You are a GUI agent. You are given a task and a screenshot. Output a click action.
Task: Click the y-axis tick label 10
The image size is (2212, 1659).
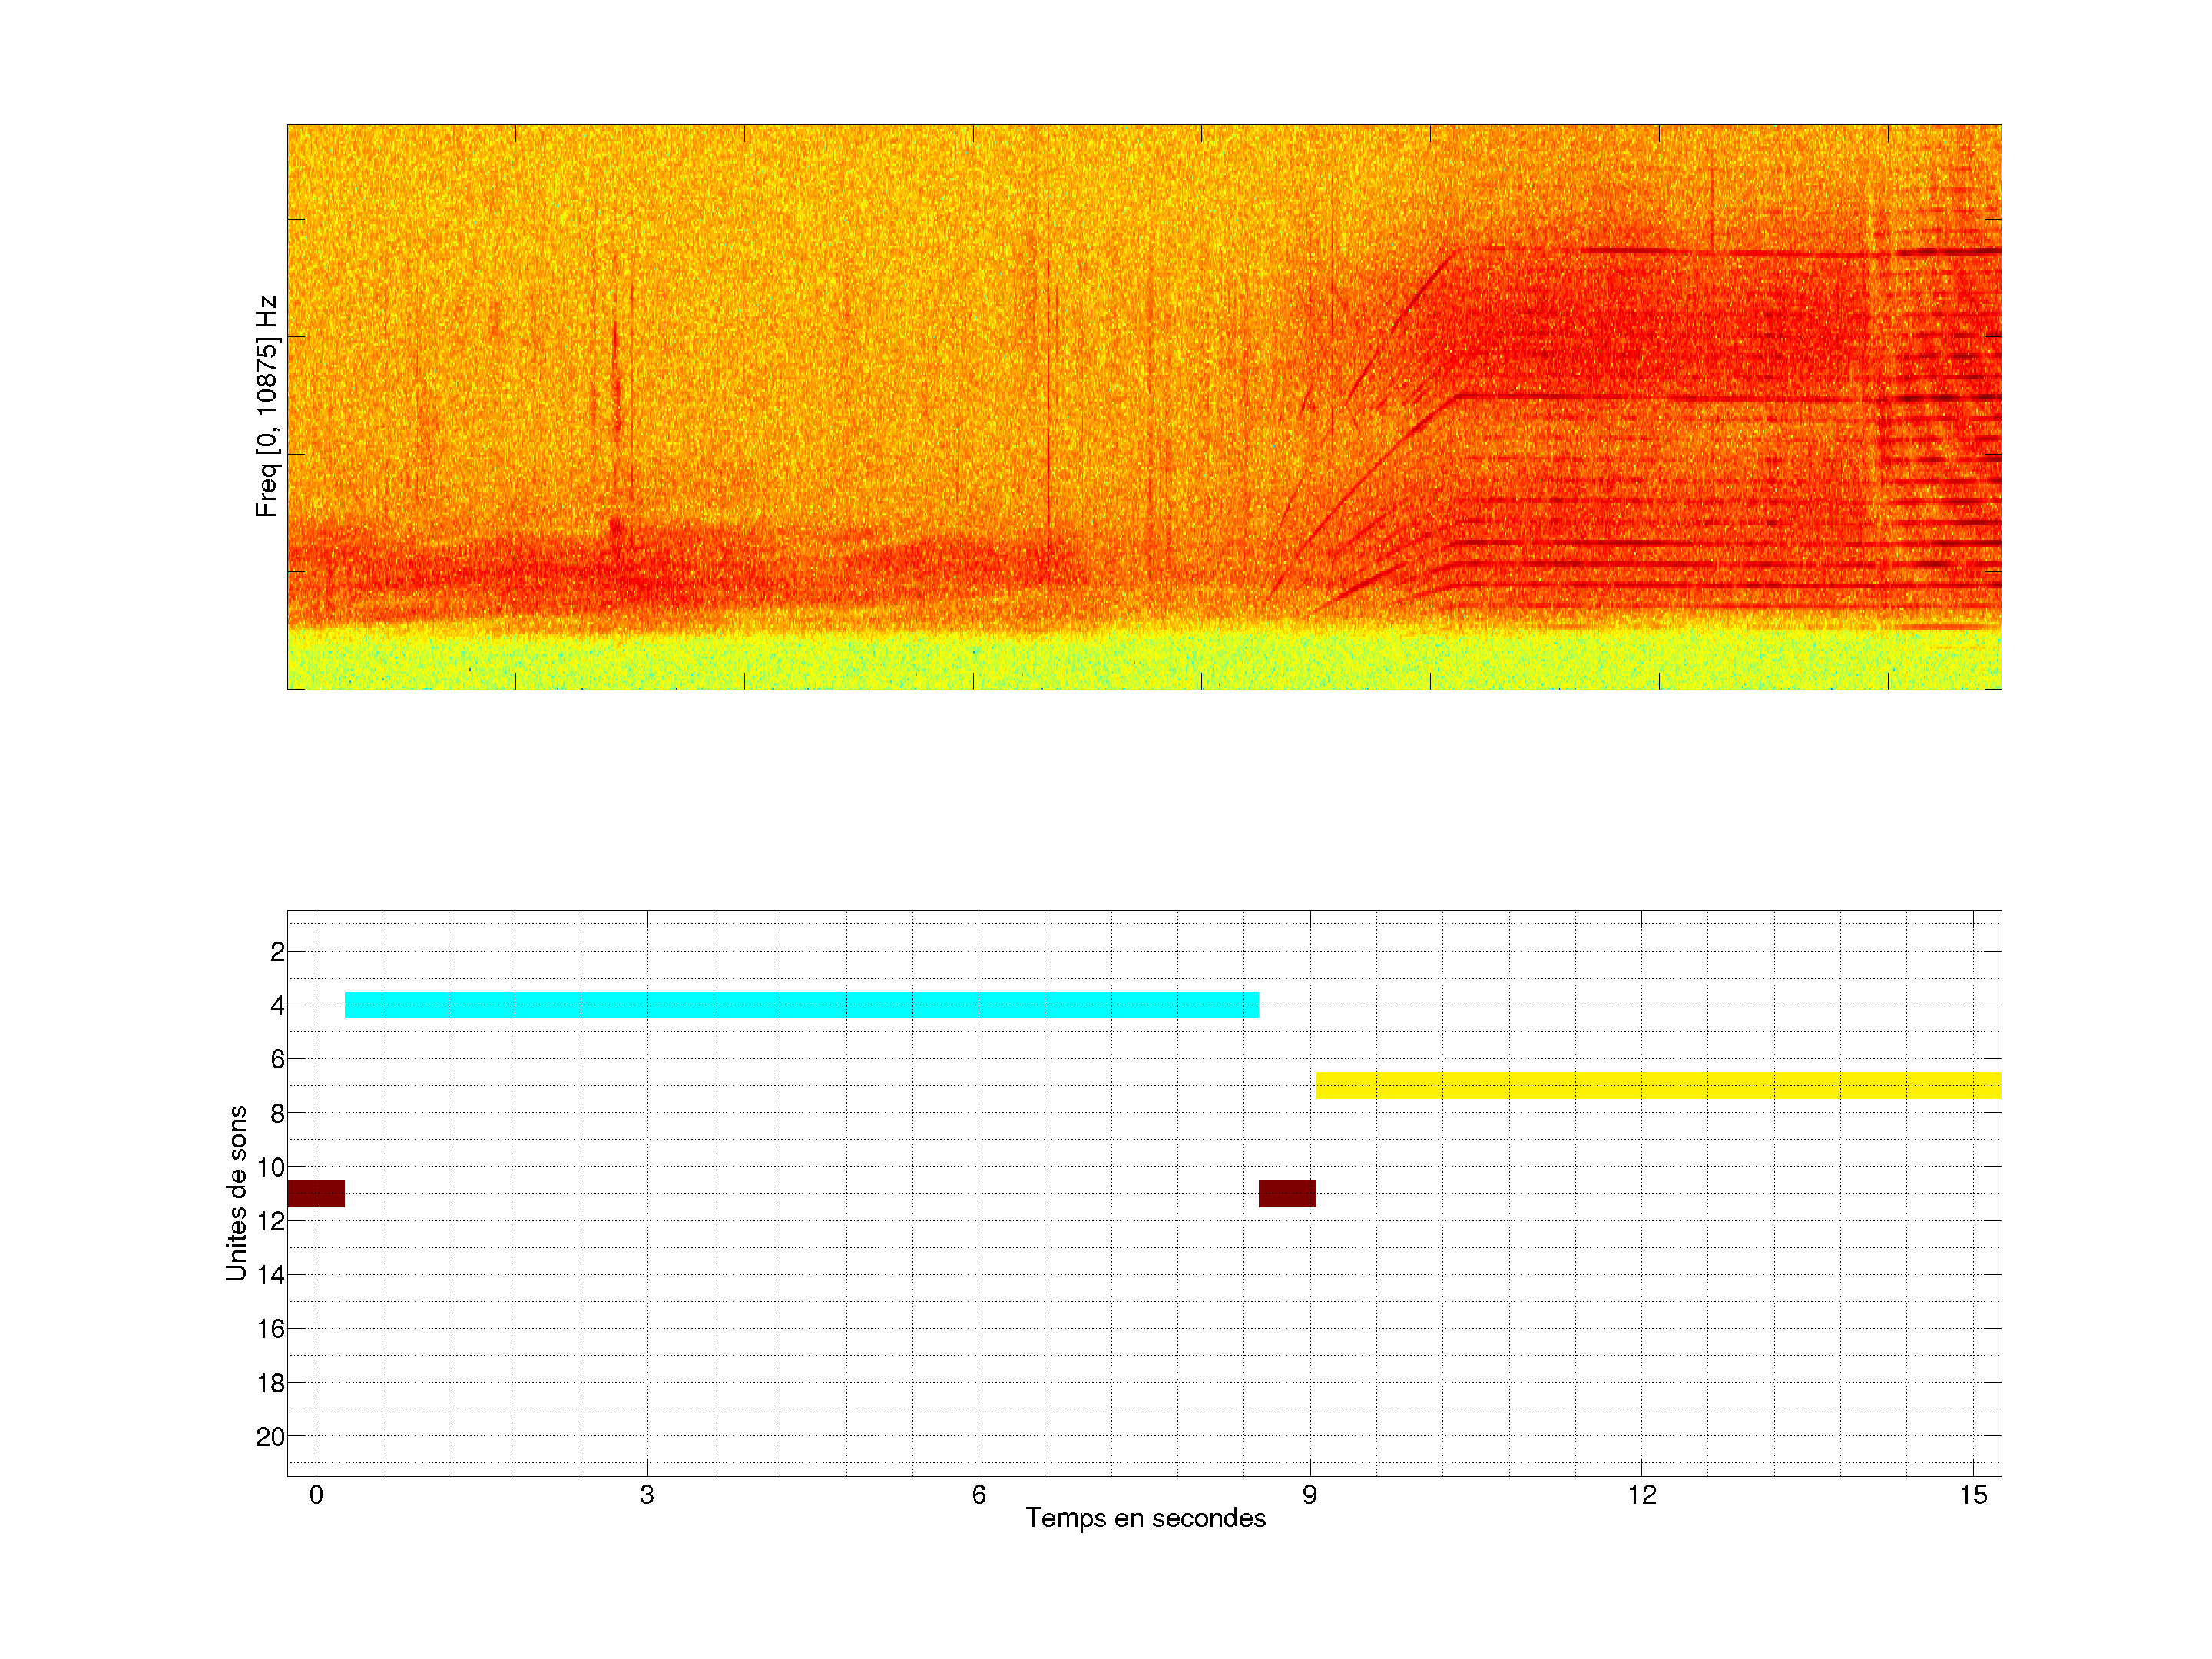pyautogui.click(x=271, y=1167)
